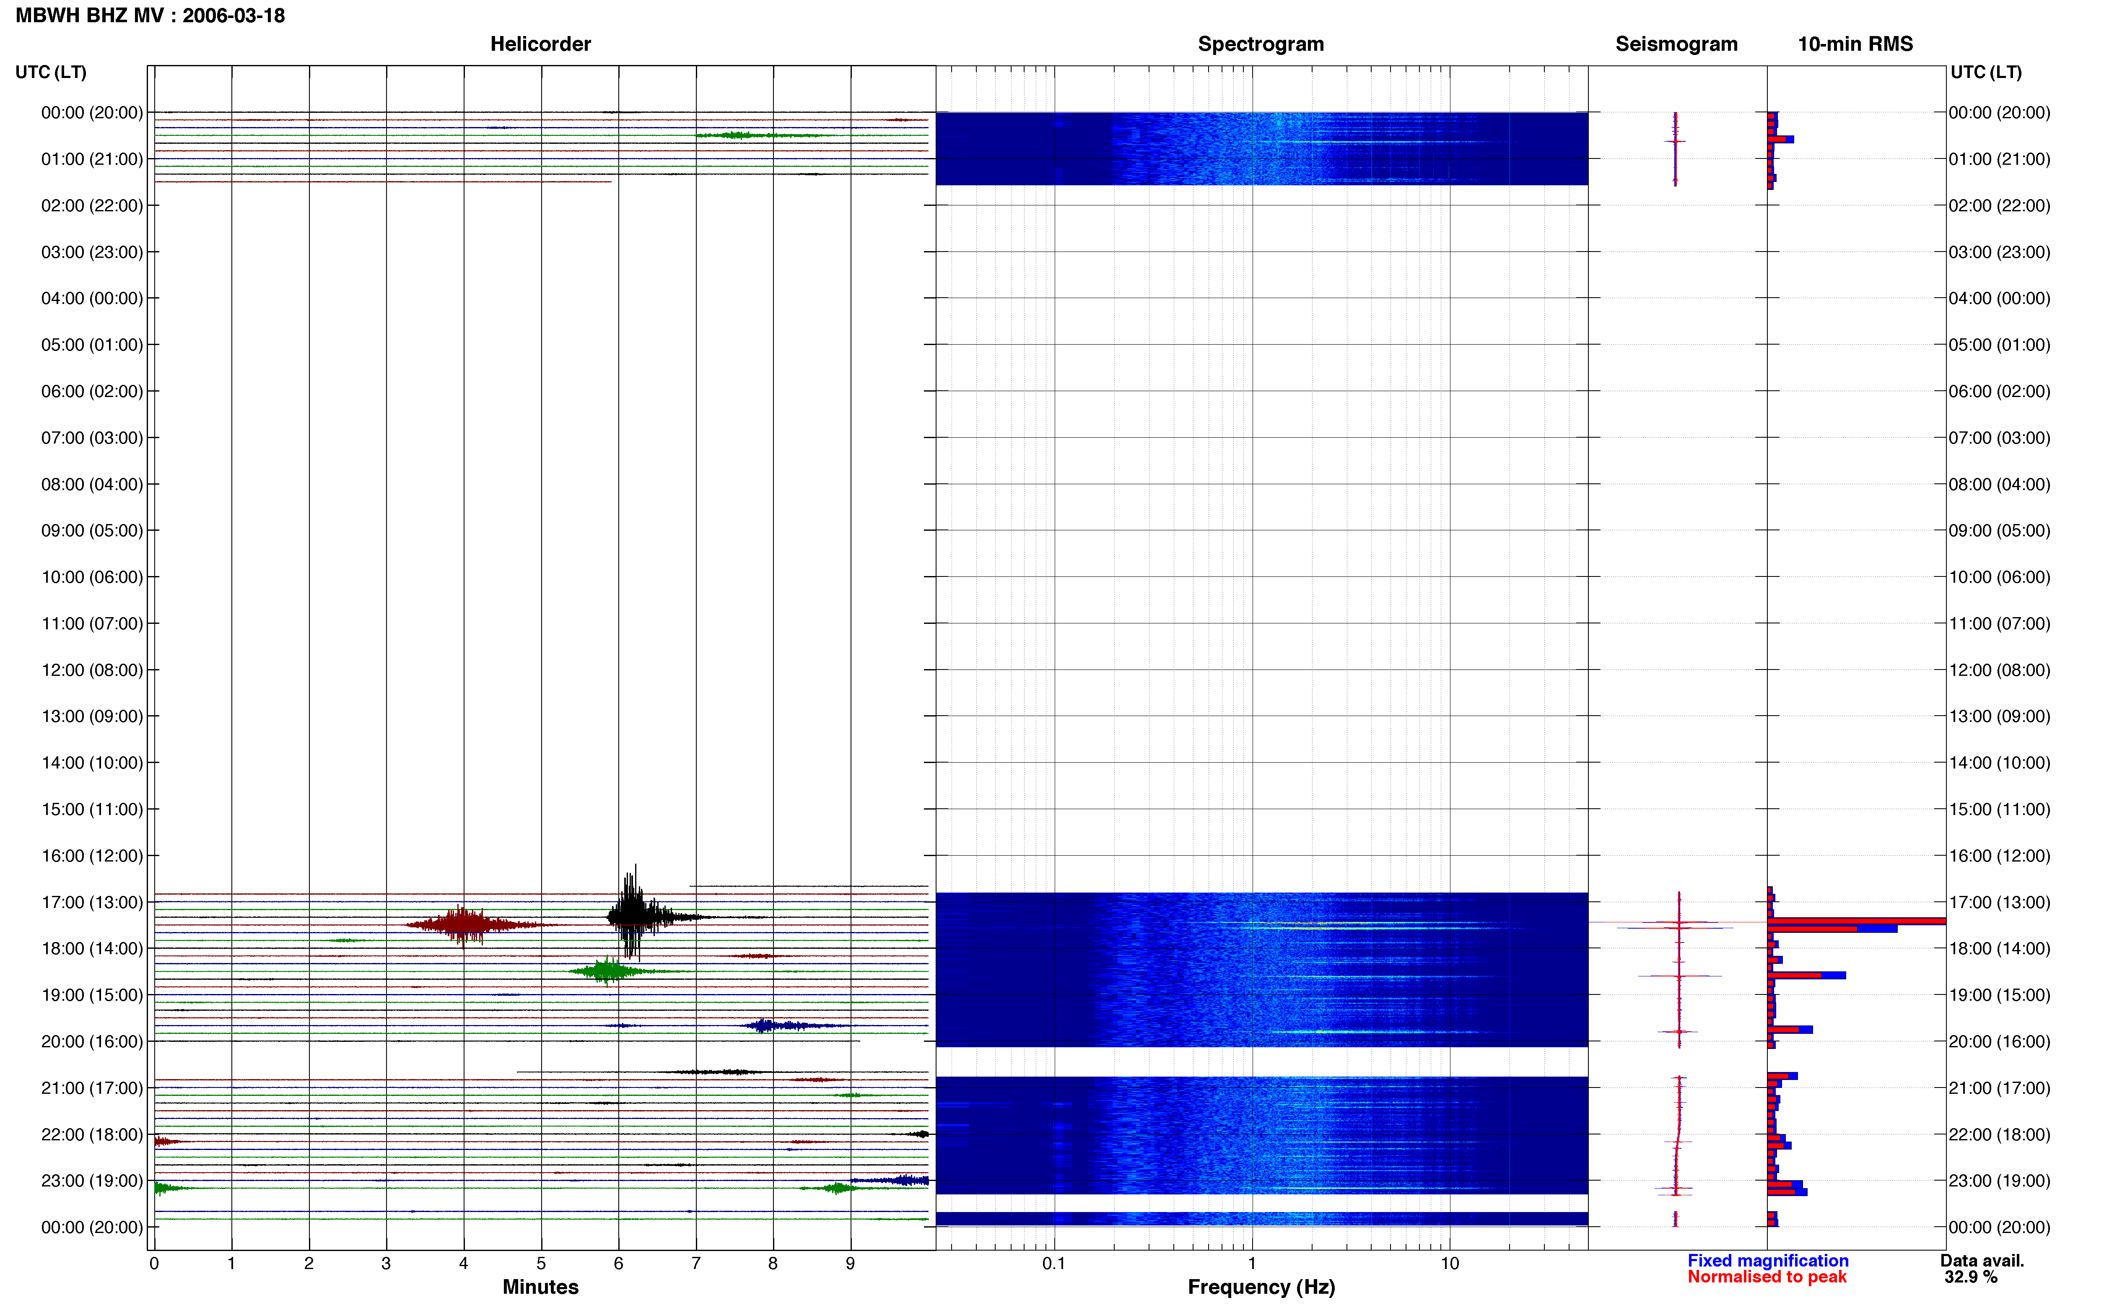
Task: Click the 'Minutes' x-axis label
Action: pyautogui.click(x=540, y=1286)
